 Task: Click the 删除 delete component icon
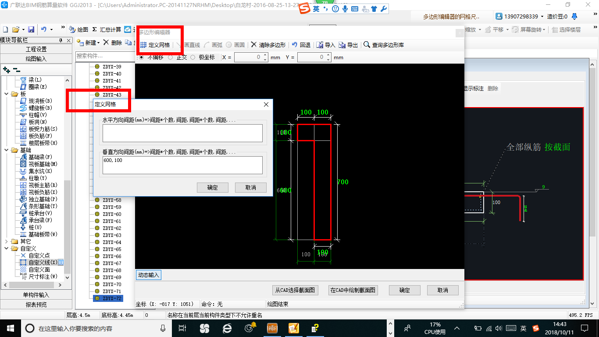(113, 43)
